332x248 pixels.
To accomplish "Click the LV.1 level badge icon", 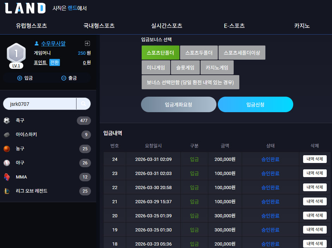I will [x=16, y=56].
